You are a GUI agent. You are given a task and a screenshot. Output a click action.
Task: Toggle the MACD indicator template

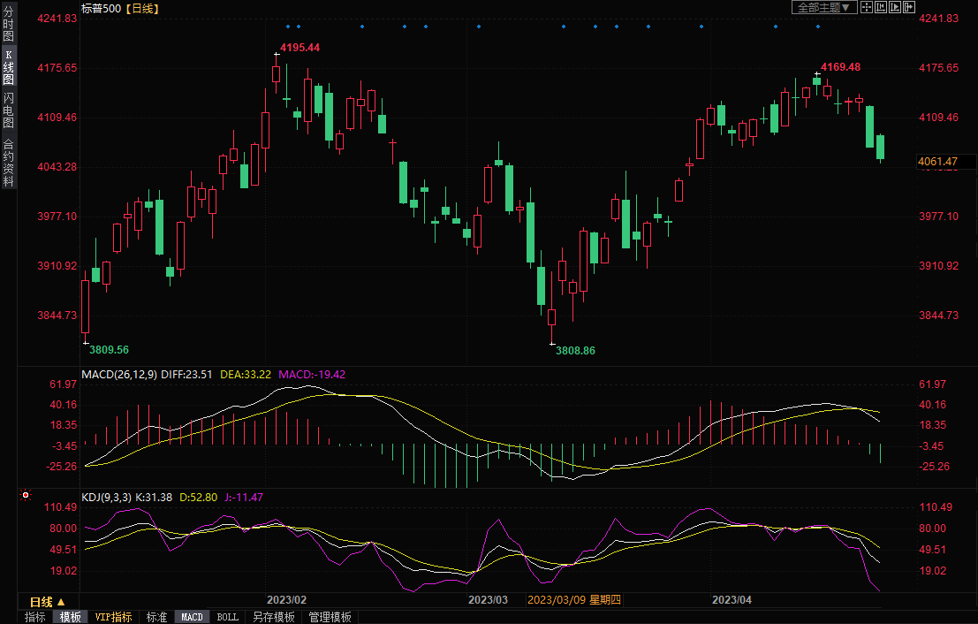tap(192, 617)
